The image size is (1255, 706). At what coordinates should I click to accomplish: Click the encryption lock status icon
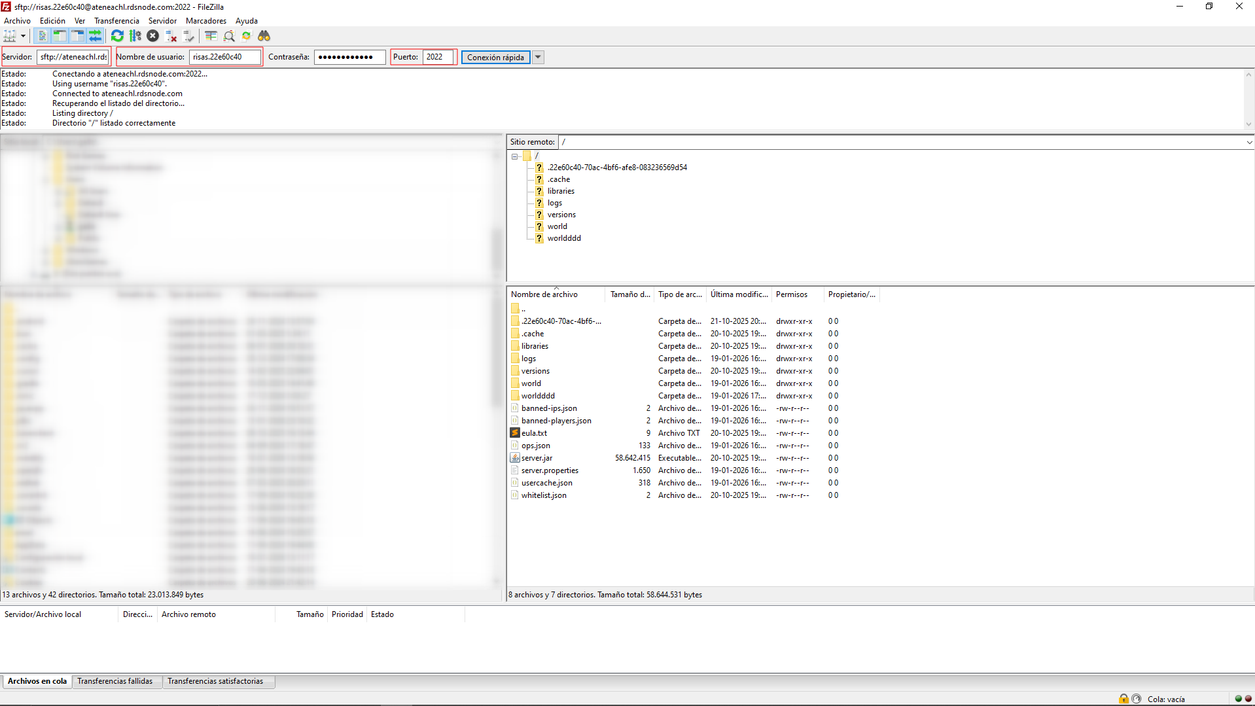pyautogui.click(x=1123, y=699)
